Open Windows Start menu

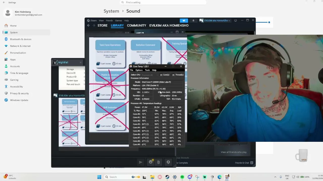point(99,177)
